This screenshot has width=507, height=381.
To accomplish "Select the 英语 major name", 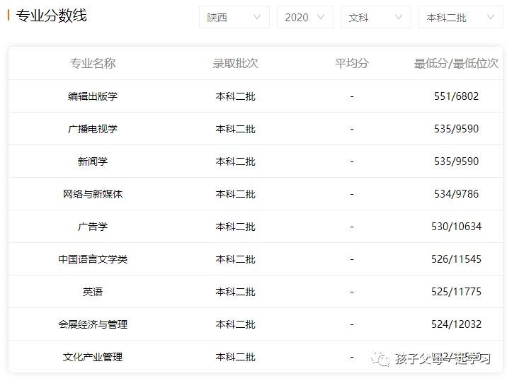I will (93, 292).
